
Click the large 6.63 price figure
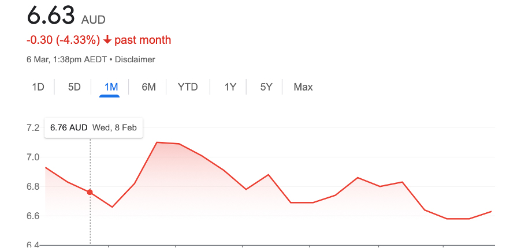(x=51, y=16)
